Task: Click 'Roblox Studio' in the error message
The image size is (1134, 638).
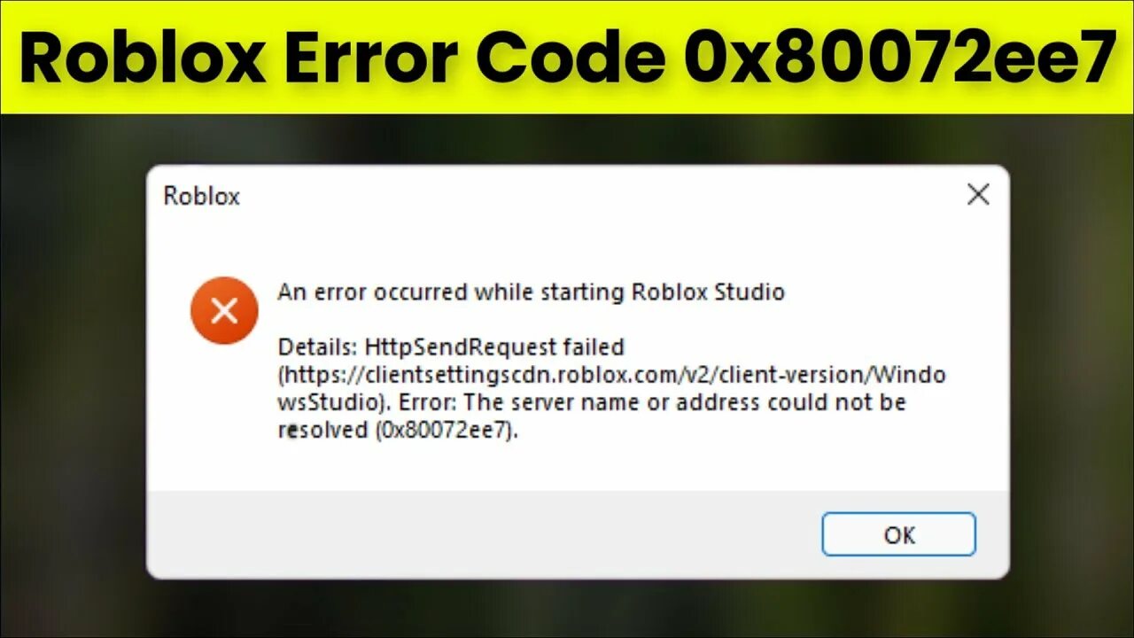Action: pyautogui.click(x=708, y=292)
